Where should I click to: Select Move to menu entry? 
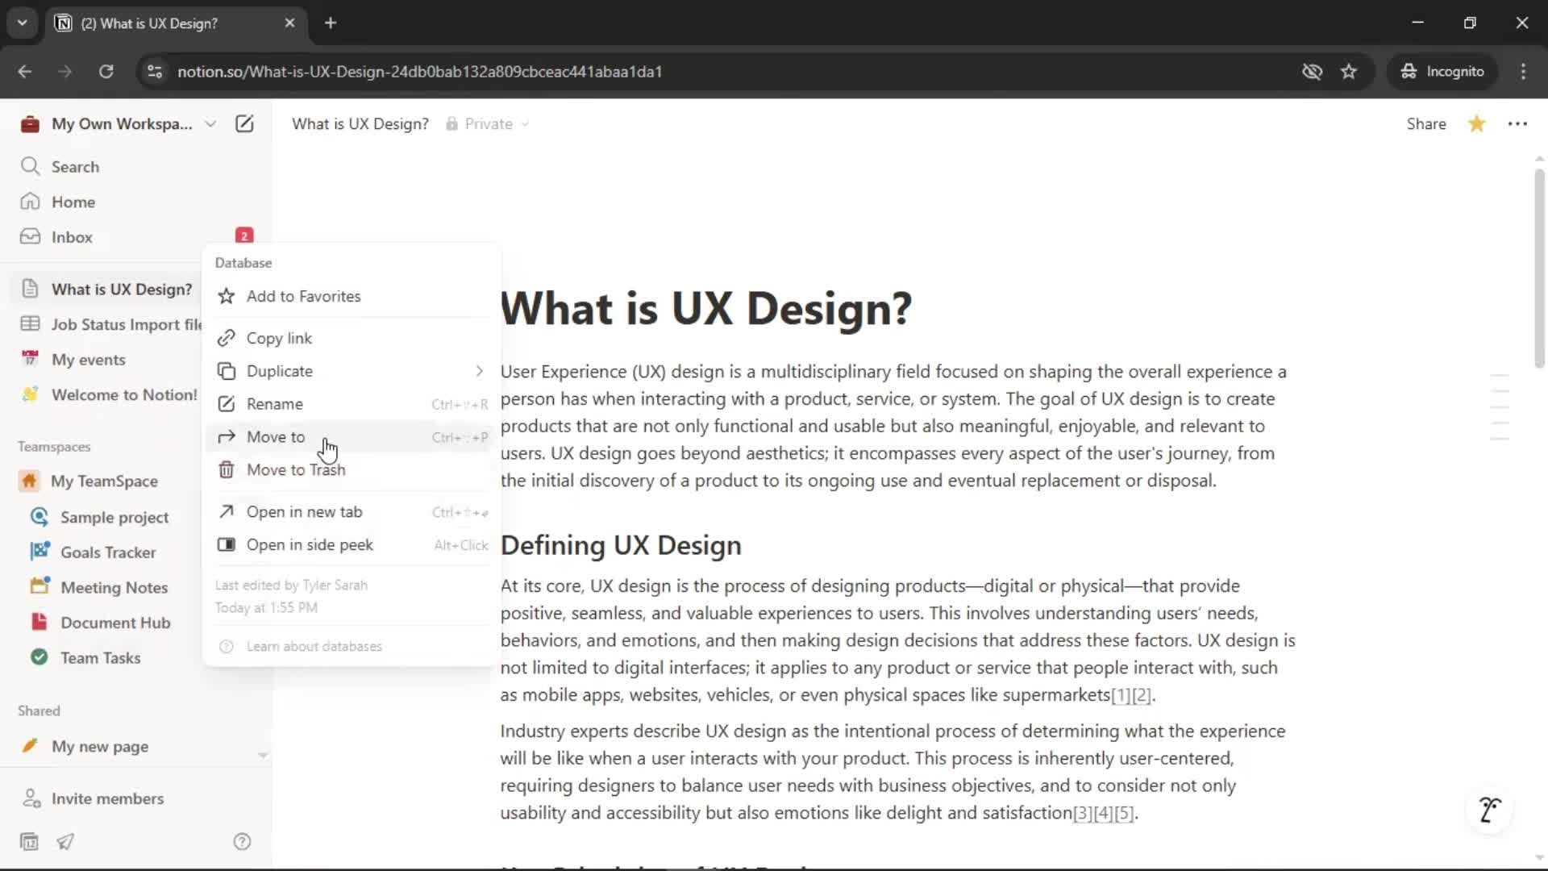[352, 436]
